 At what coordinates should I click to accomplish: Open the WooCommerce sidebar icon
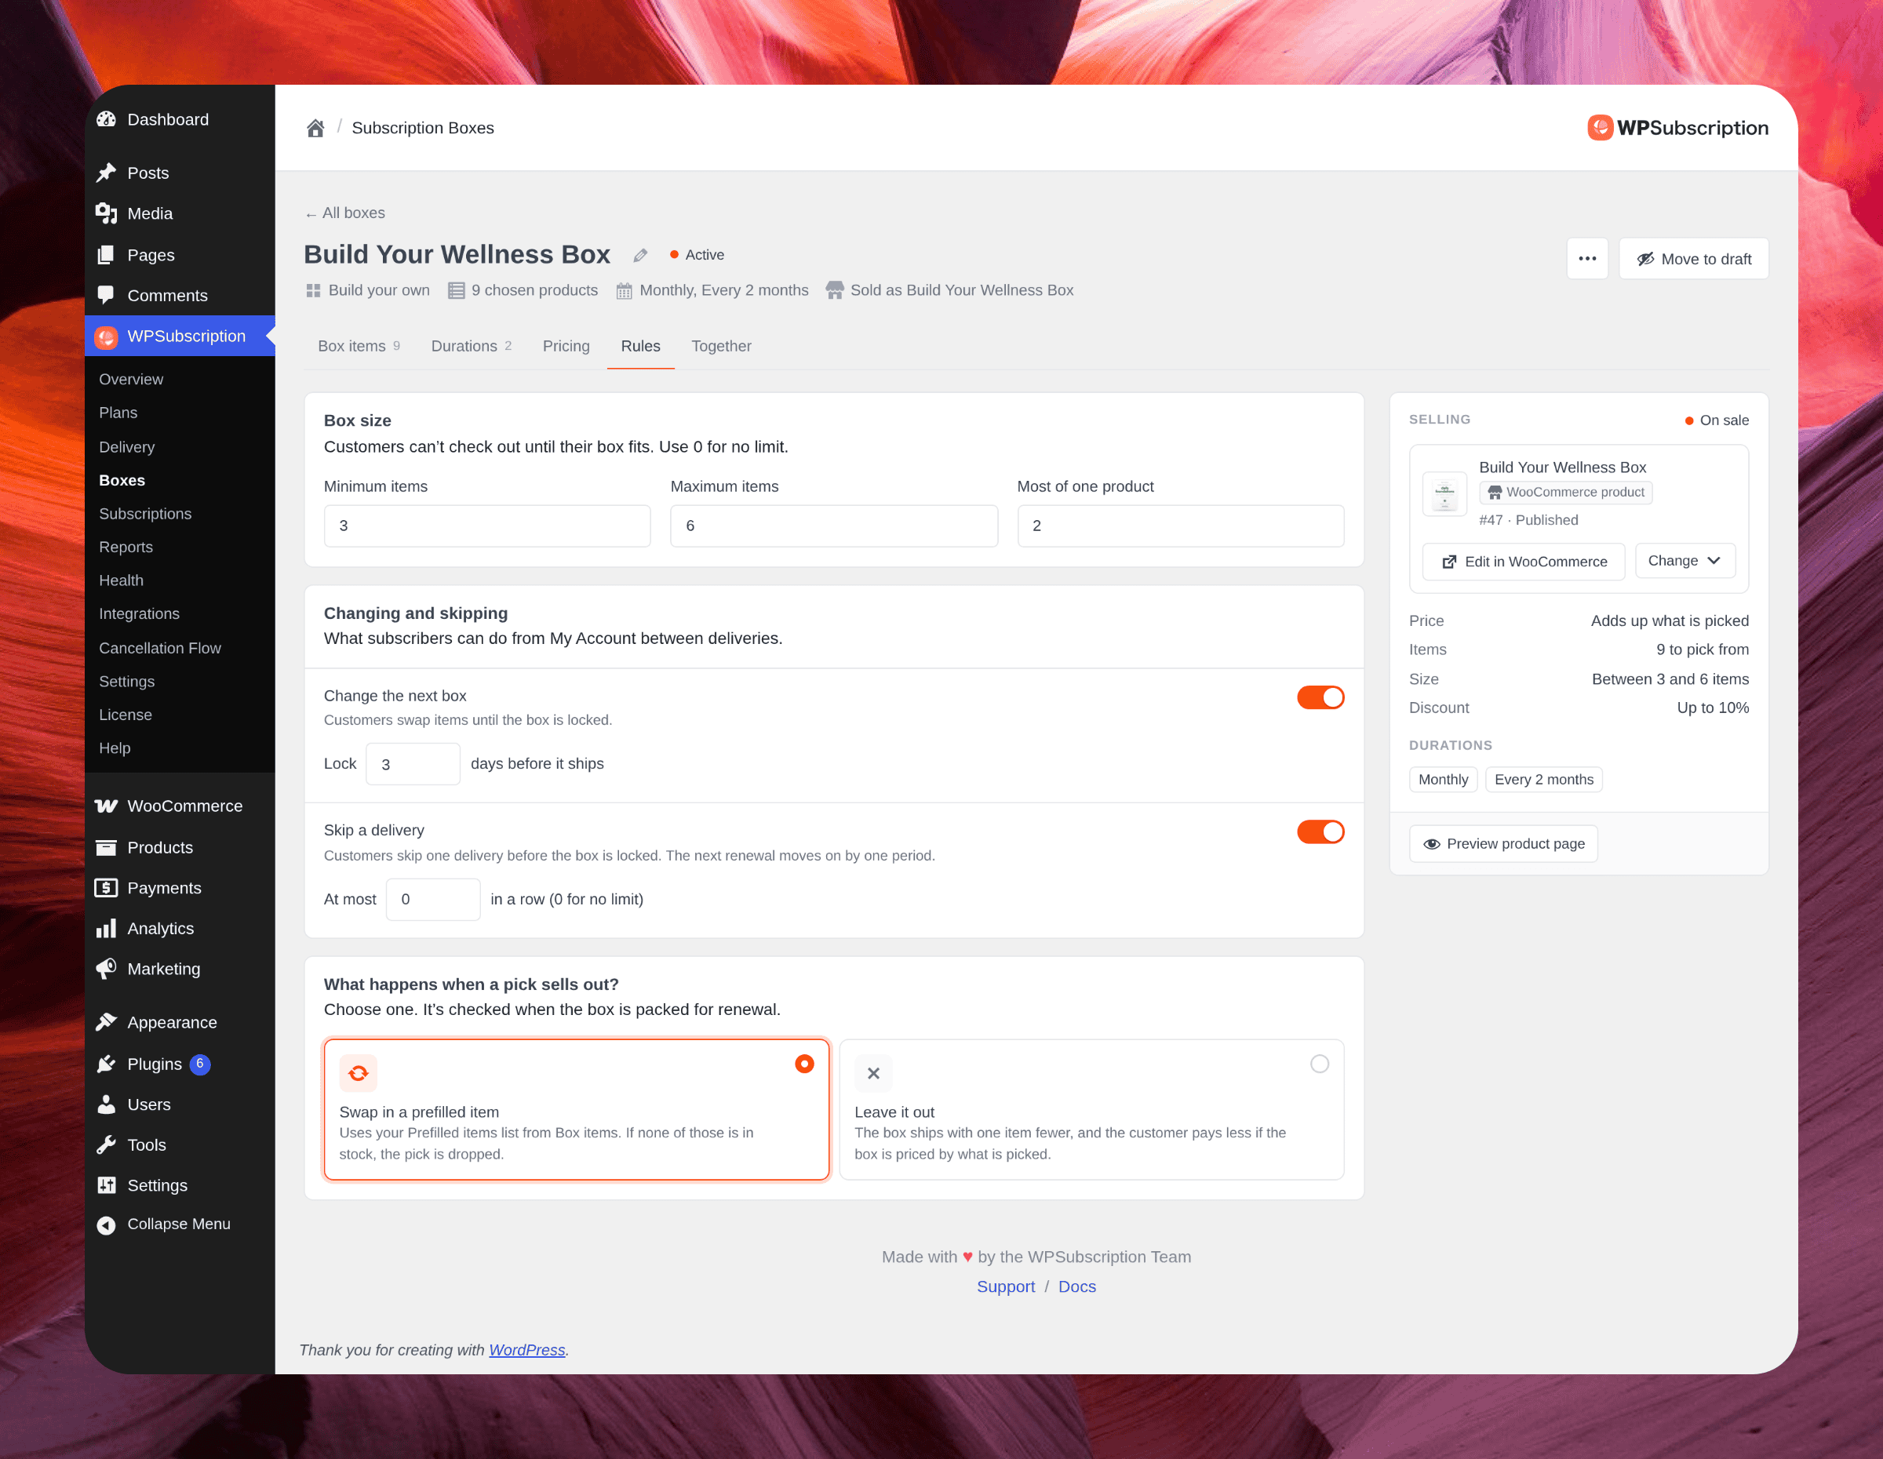pyautogui.click(x=106, y=806)
